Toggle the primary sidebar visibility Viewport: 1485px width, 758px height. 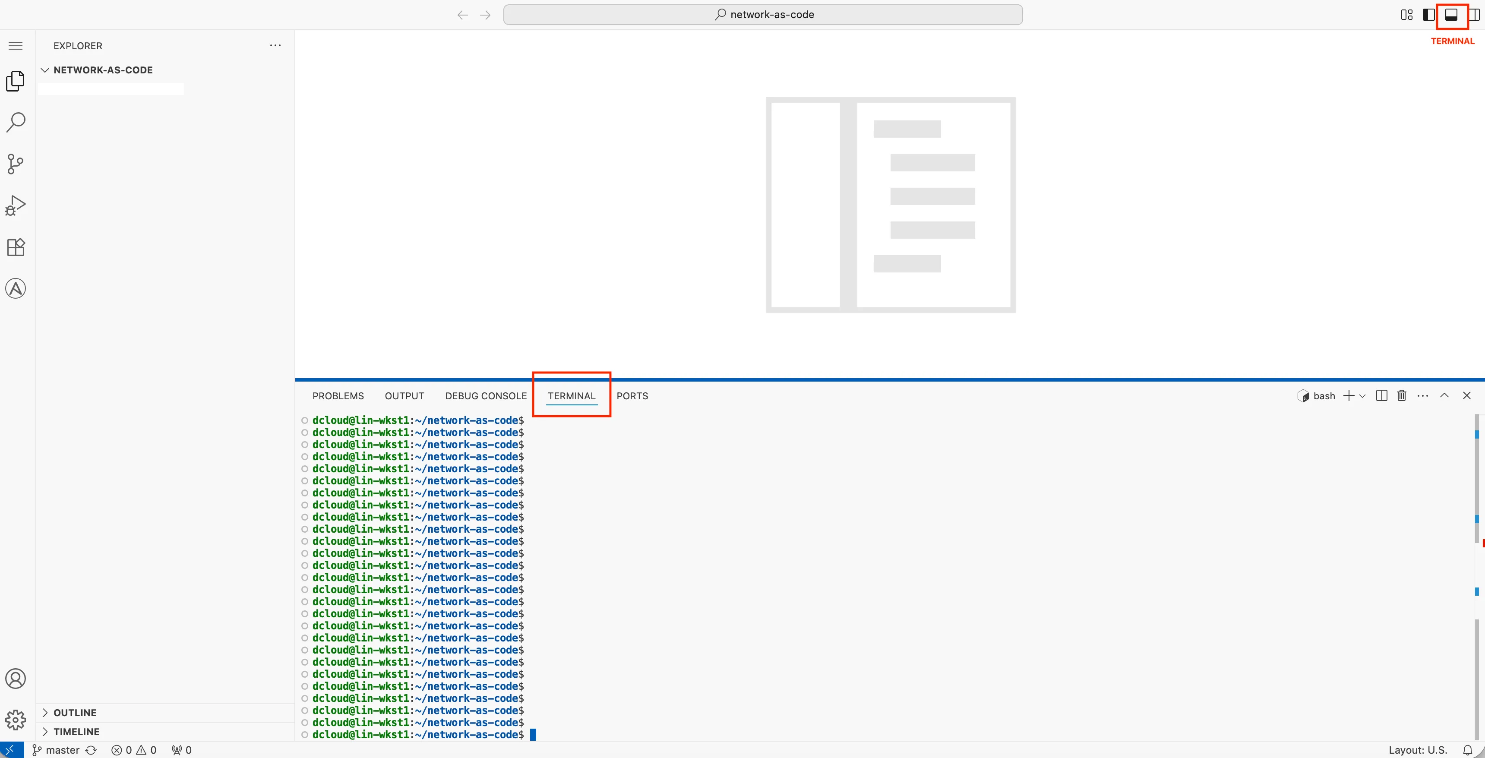(1428, 14)
